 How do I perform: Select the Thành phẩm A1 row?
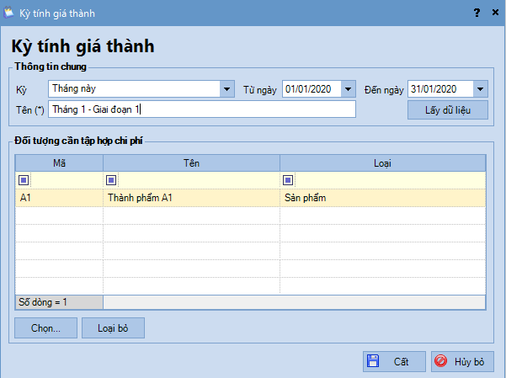pyautogui.click(x=191, y=198)
